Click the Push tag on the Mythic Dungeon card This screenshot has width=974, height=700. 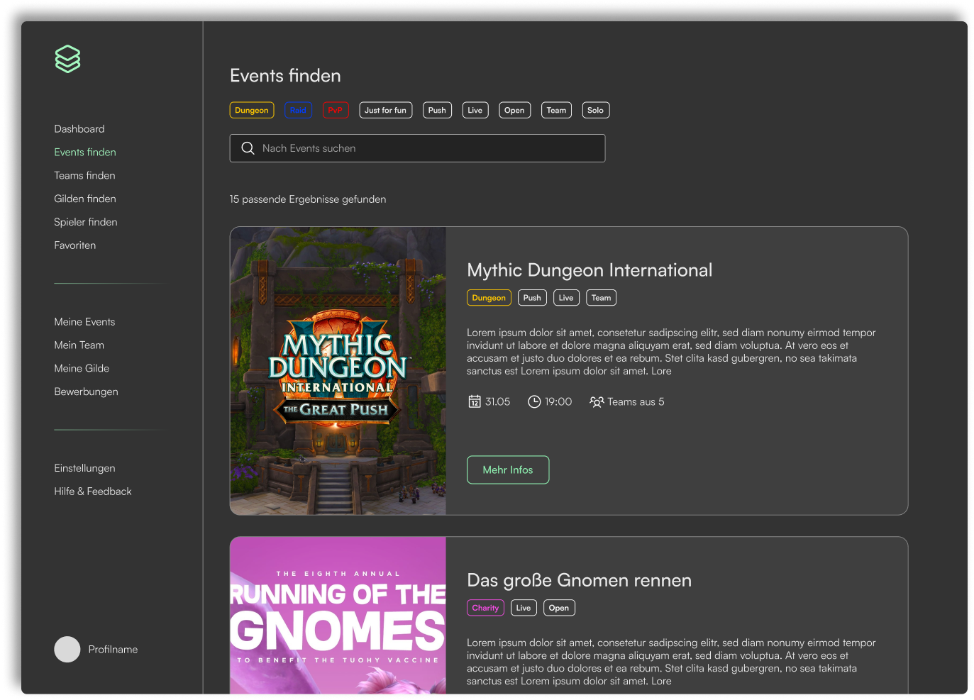click(x=532, y=298)
